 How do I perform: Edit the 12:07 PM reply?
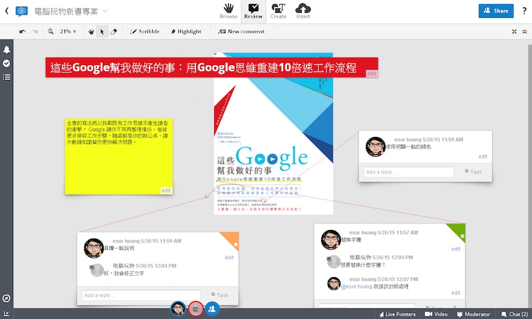point(456,292)
